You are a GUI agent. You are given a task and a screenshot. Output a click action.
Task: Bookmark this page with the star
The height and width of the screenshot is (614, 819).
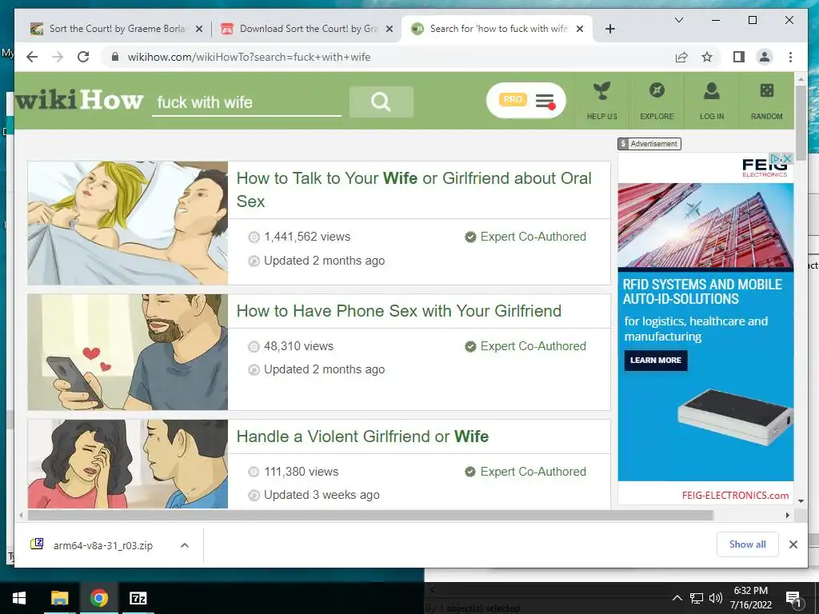coord(707,57)
